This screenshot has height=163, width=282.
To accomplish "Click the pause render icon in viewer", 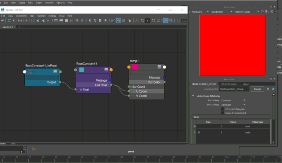I will [266, 11].
